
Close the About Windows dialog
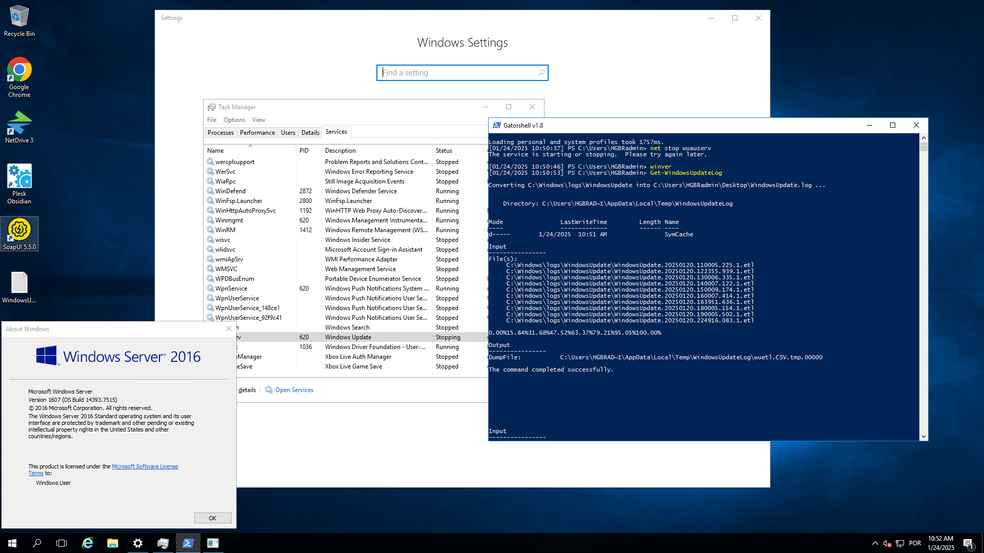tap(229, 329)
